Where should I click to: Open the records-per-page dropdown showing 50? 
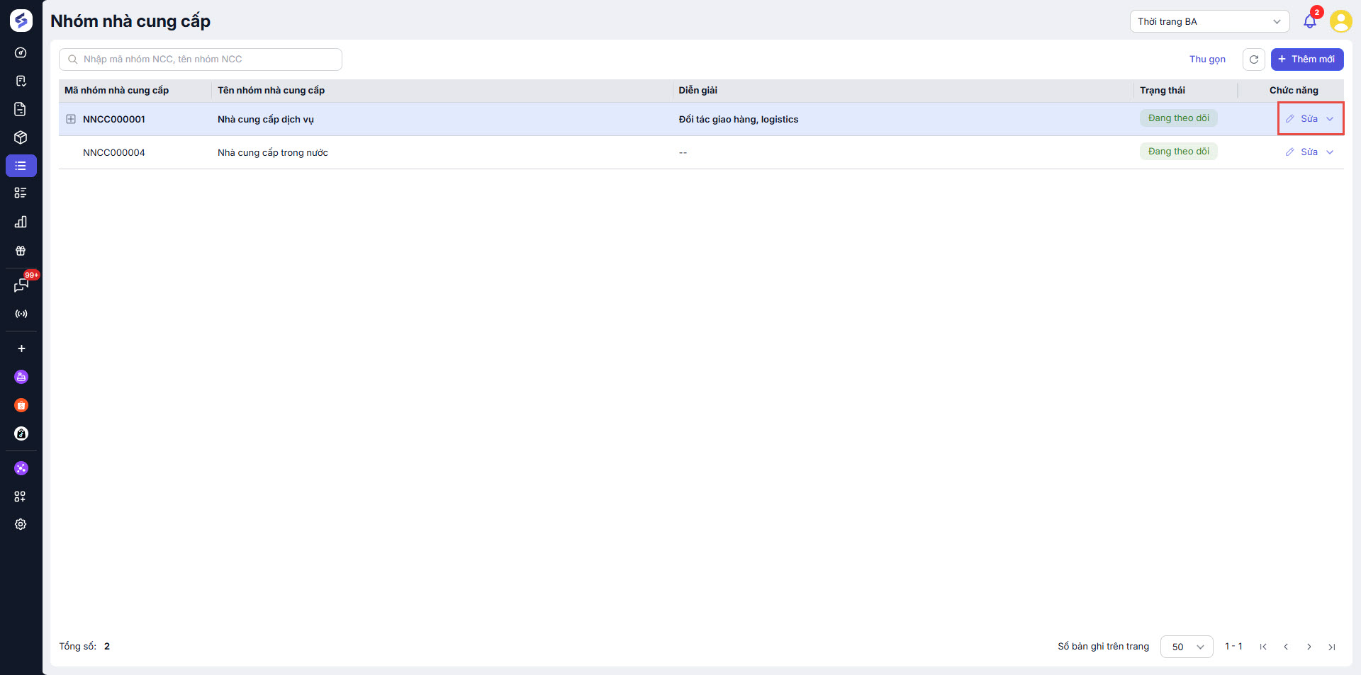point(1187,647)
